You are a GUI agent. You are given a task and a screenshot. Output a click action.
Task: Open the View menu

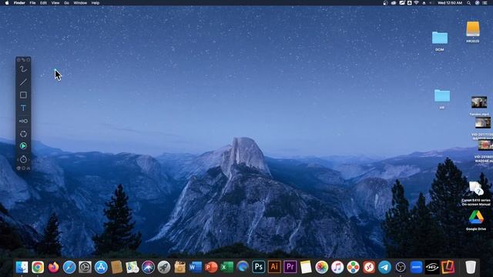(55, 3)
